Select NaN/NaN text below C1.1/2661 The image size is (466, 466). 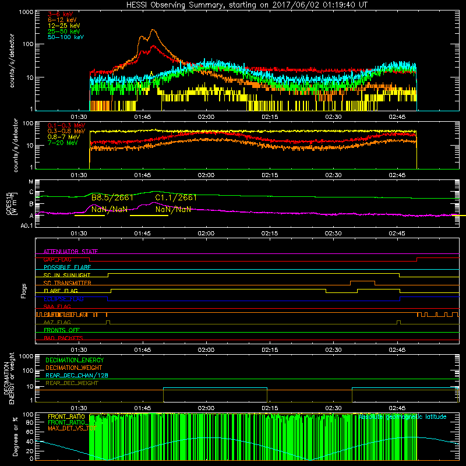(173, 209)
